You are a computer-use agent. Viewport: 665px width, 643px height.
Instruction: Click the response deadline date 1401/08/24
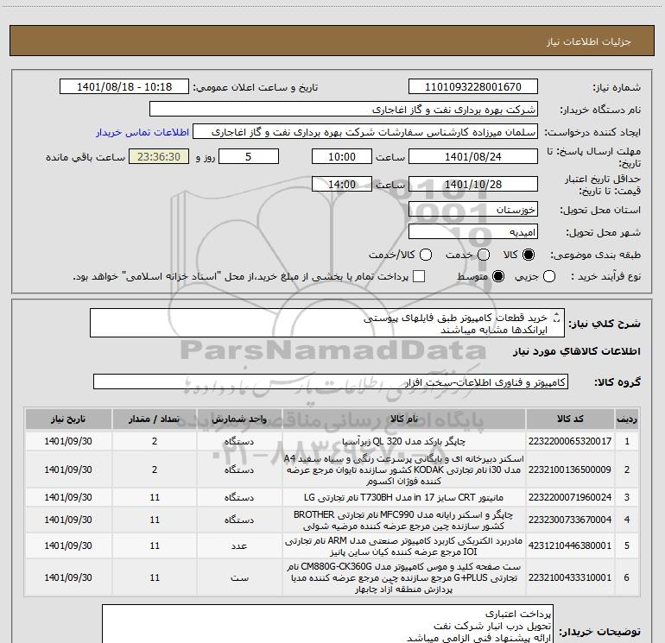tap(473, 157)
